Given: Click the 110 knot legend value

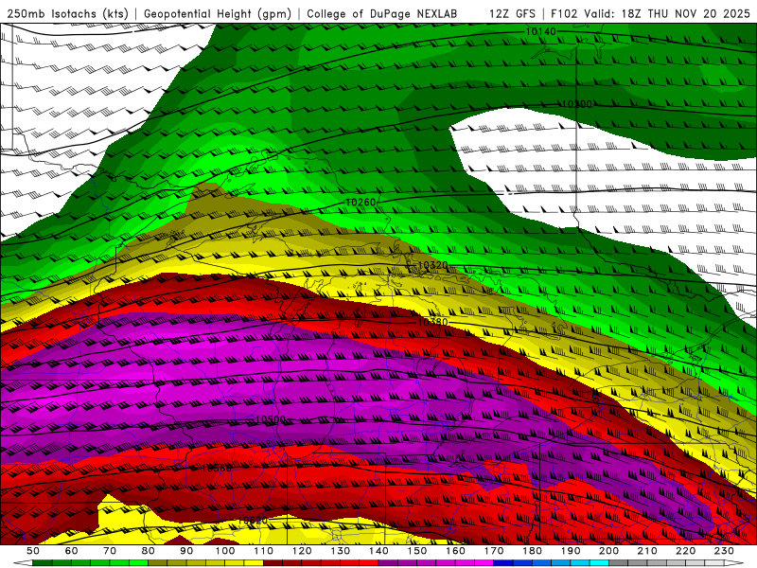Looking at the screenshot, I should coord(264,551).
